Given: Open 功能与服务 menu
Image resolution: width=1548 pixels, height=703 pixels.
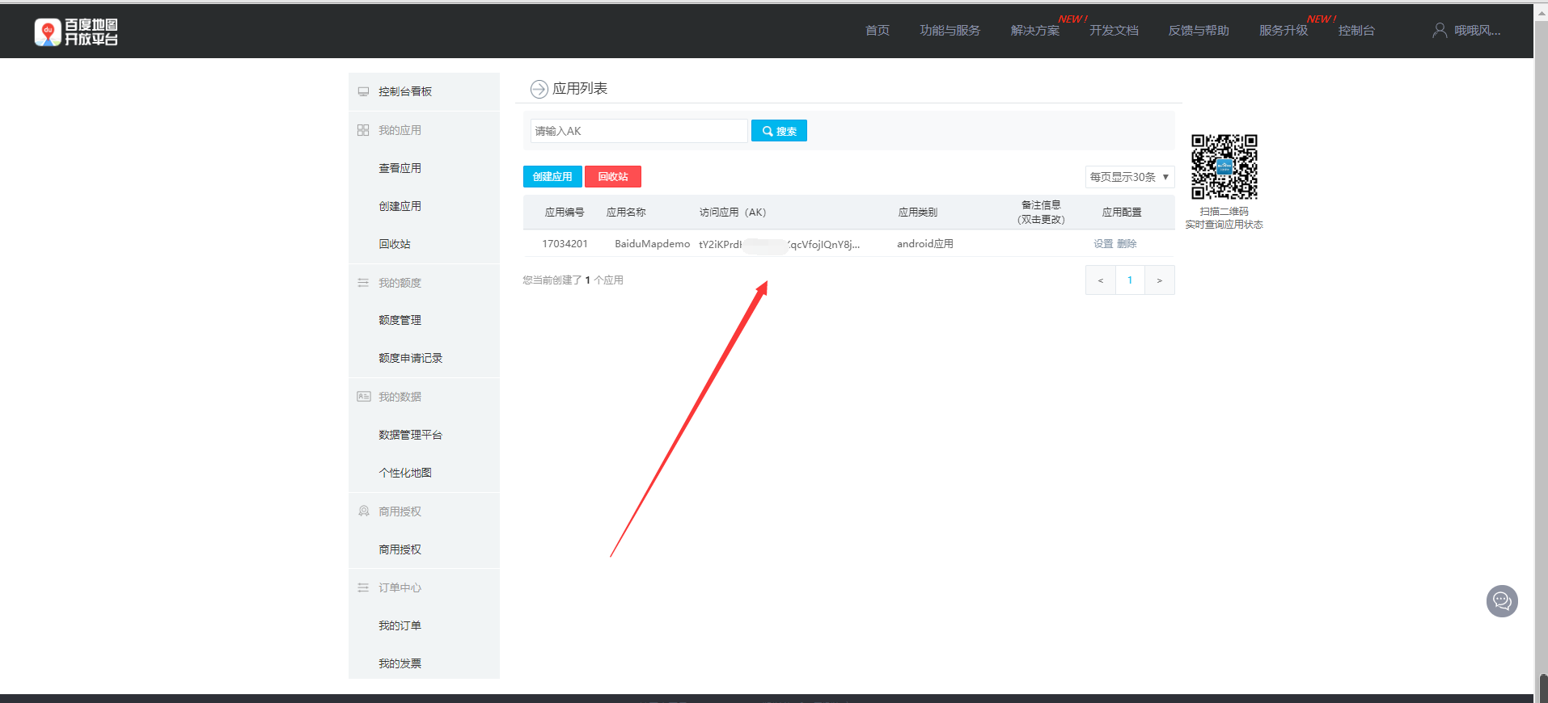Looking at the screenshot, I should click(950, 31).
